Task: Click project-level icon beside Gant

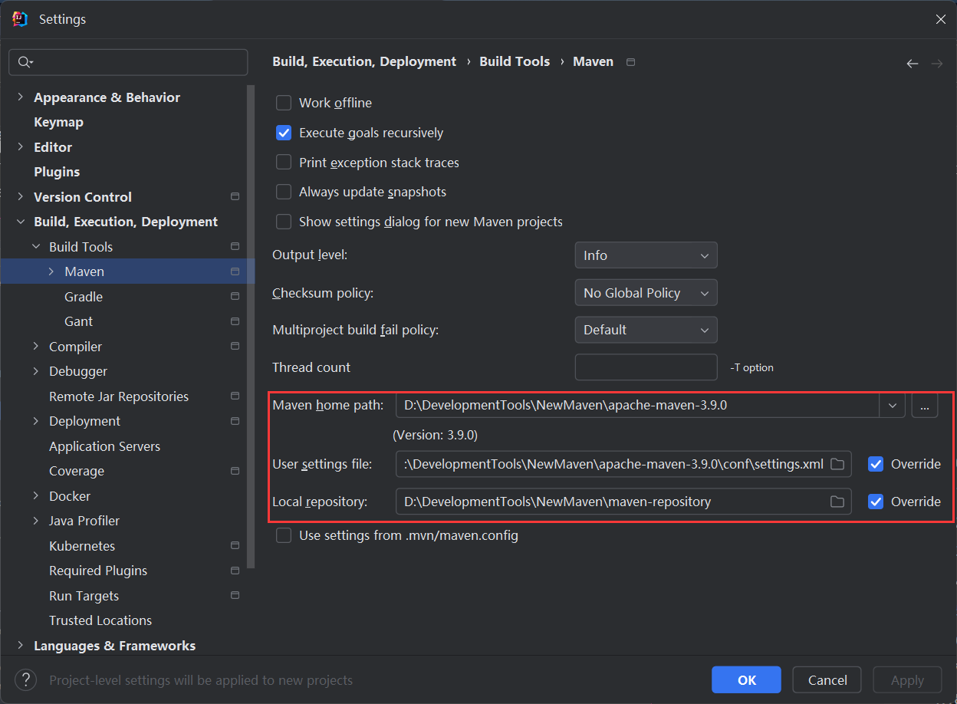Action: click(x=235, y=321)
